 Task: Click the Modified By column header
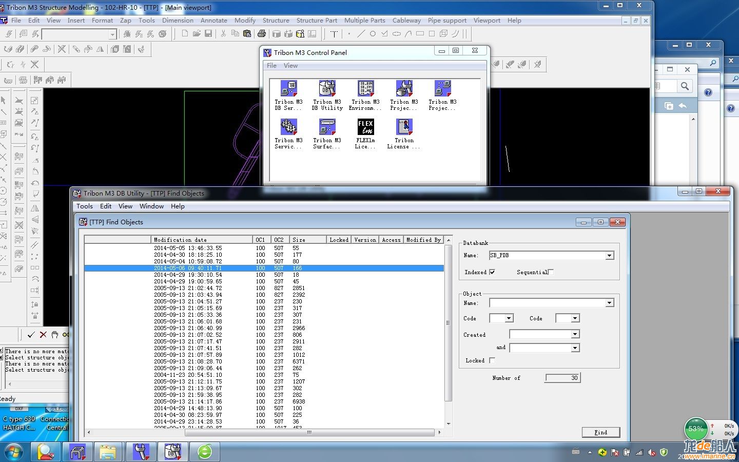(423, 240)
